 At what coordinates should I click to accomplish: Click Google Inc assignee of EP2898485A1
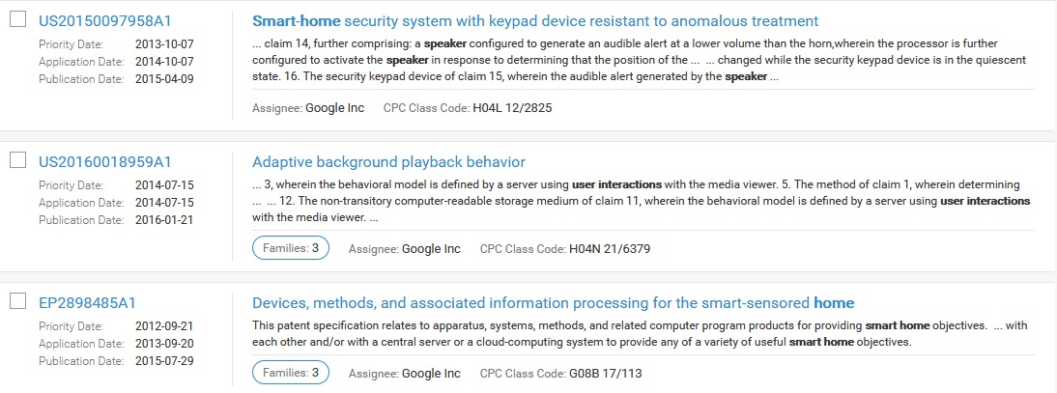431,373
